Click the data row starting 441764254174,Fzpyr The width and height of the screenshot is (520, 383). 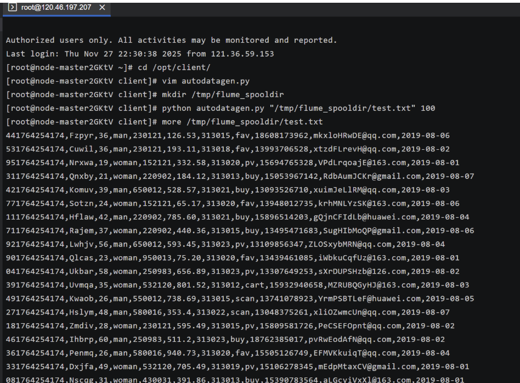(x=228, y=136)
